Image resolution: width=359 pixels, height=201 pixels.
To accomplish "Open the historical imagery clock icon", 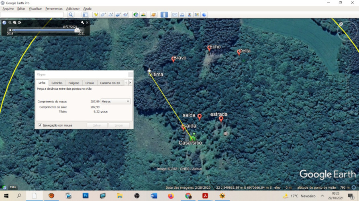I will coord(136,15).
